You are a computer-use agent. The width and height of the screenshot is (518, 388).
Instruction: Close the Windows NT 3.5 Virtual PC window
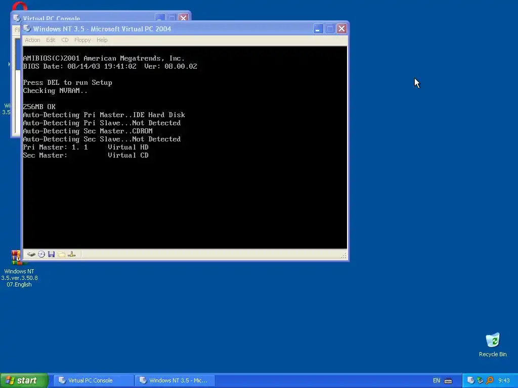(x=341, y=29)
